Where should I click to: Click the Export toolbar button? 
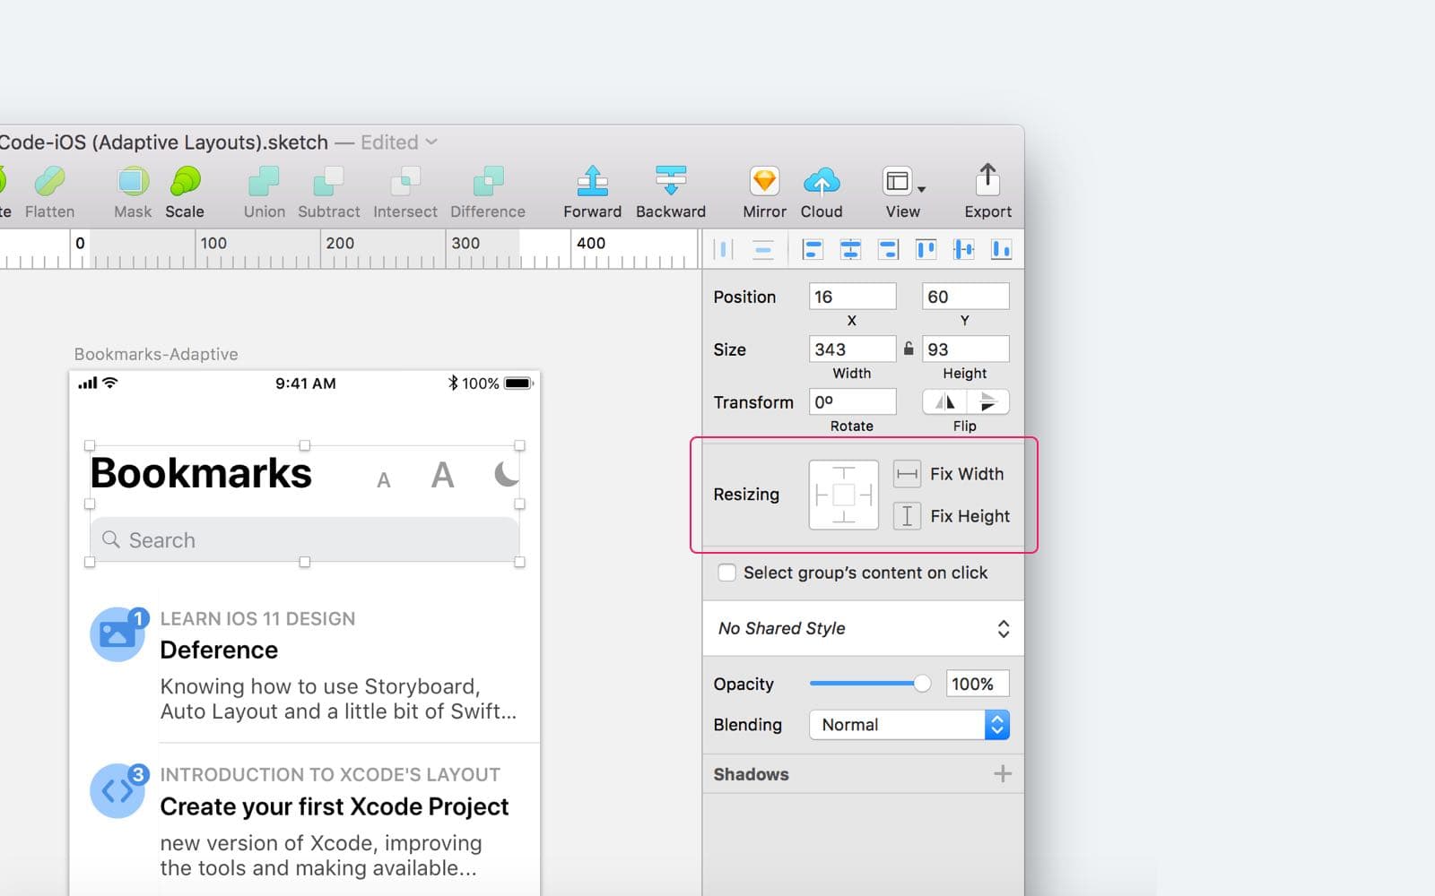coord(987,192)
